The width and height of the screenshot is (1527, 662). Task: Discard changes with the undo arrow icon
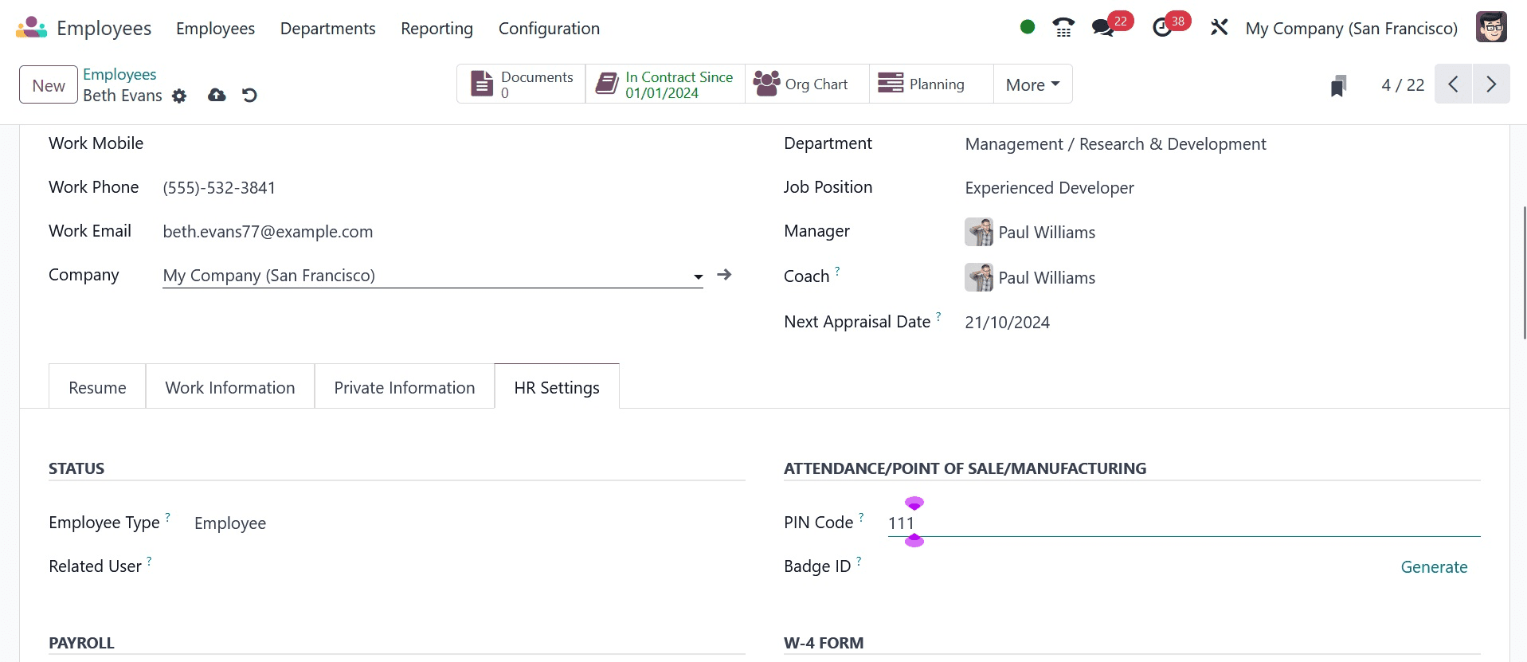click(x=249, y=96)
